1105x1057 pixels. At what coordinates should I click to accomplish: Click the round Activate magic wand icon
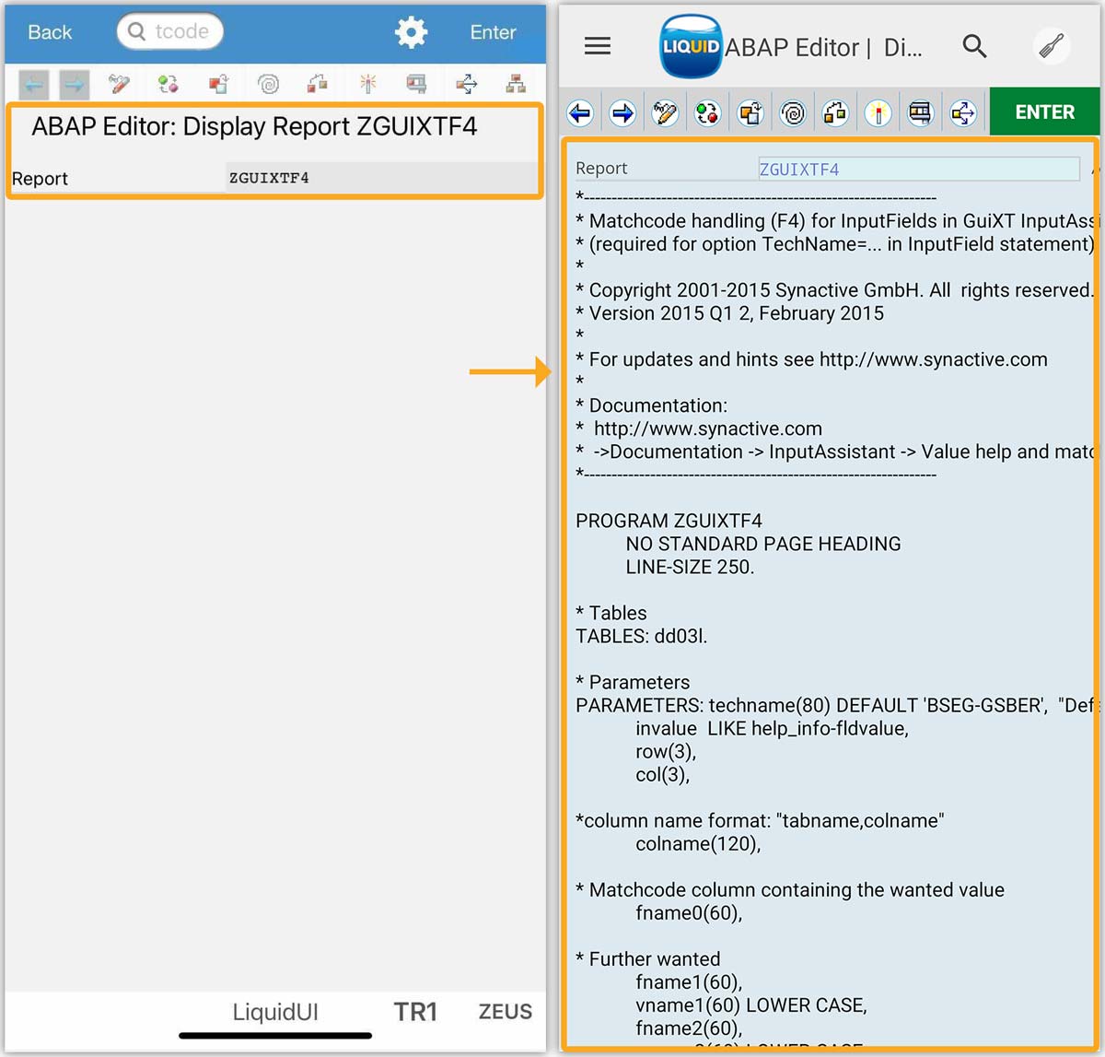pyautogui.click(x=878, y=113)
